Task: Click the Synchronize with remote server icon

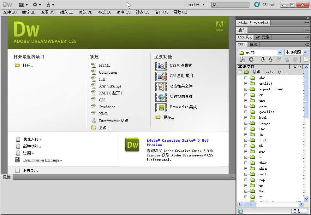Action: click(x=295, y=59)
